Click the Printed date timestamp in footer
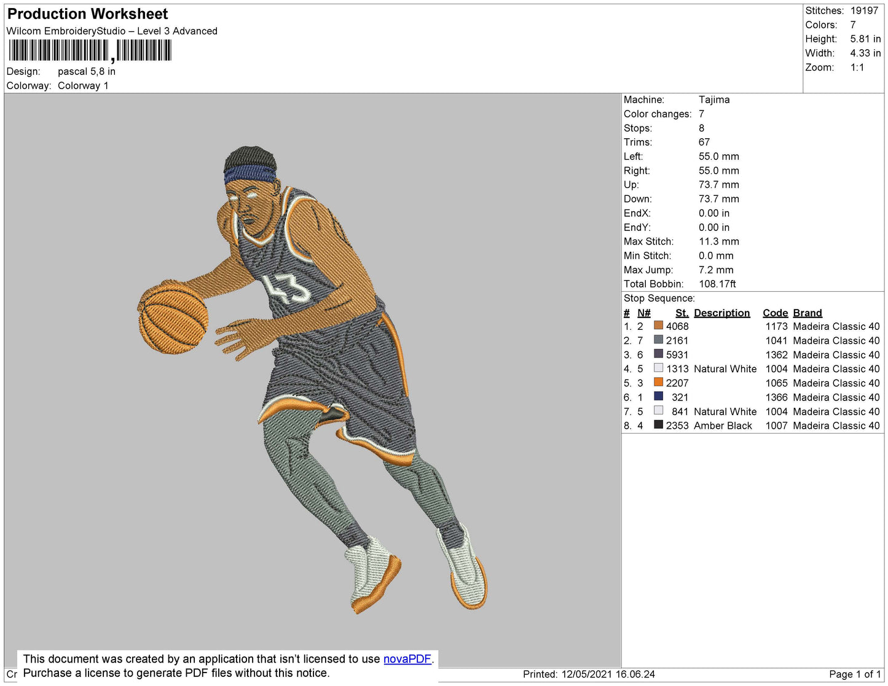 click(x=589, y=674)
